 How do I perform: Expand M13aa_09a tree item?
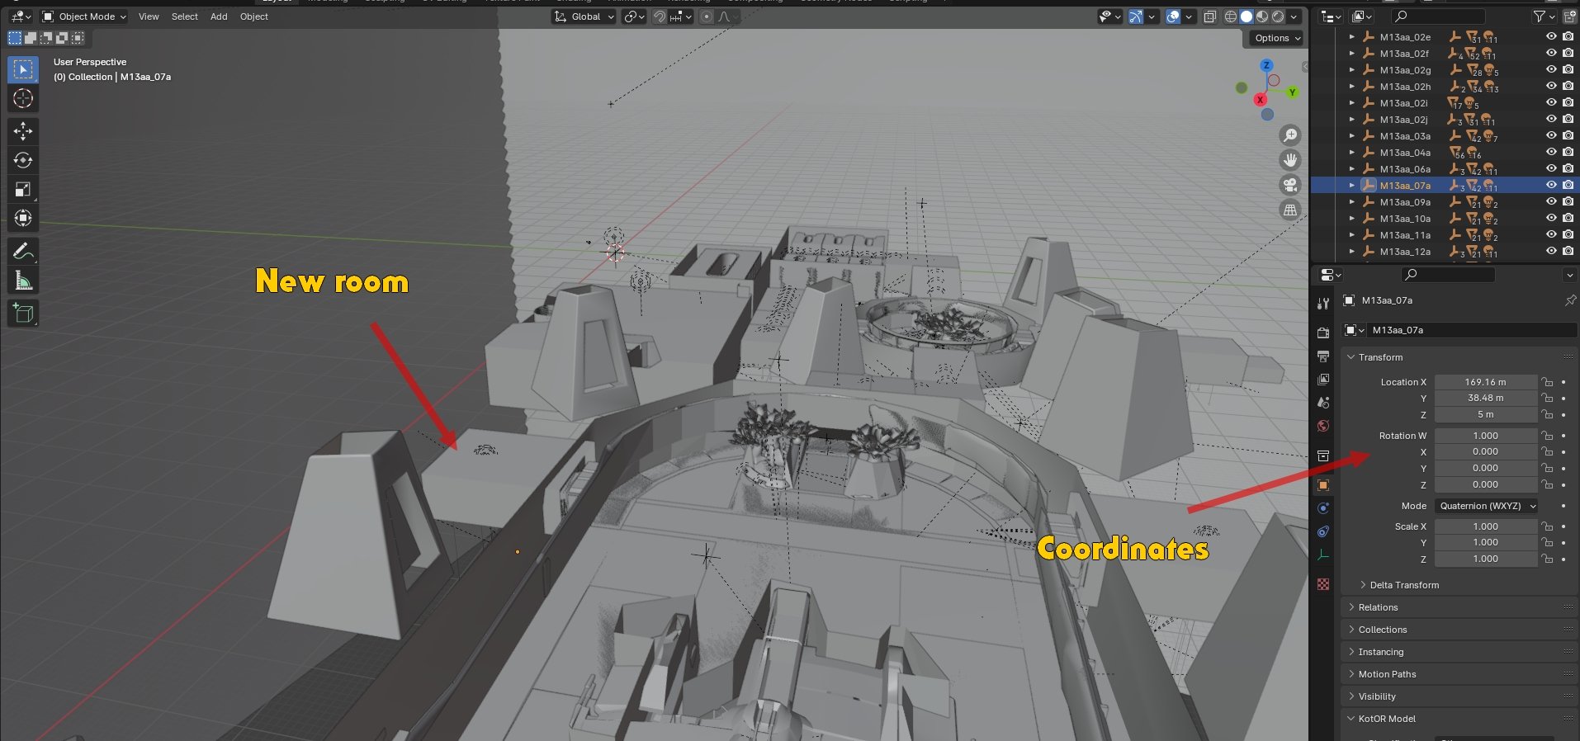click(x=1351, y=202)
